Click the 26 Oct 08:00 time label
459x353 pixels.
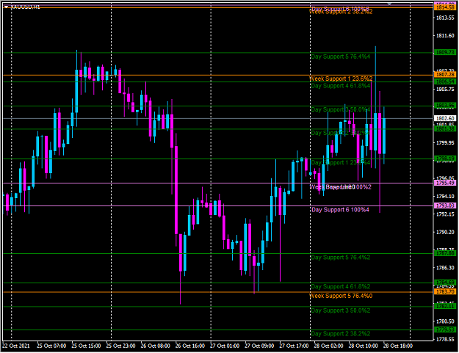coord(156,346)
